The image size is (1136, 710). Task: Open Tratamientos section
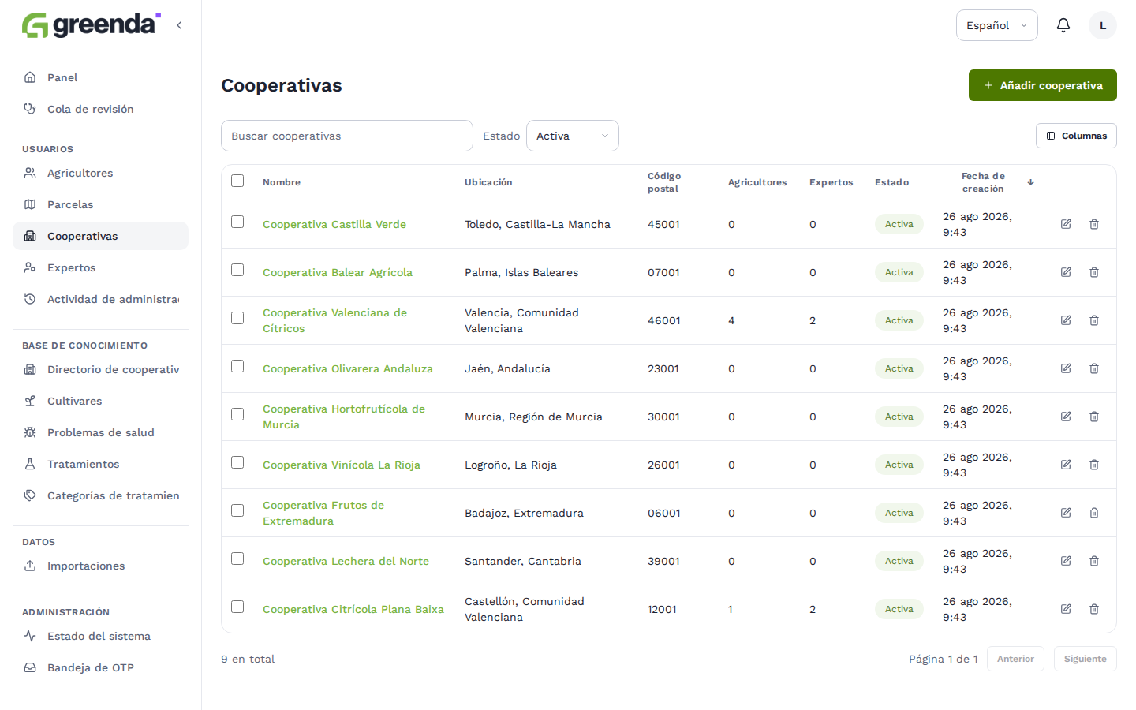point(100,464)
